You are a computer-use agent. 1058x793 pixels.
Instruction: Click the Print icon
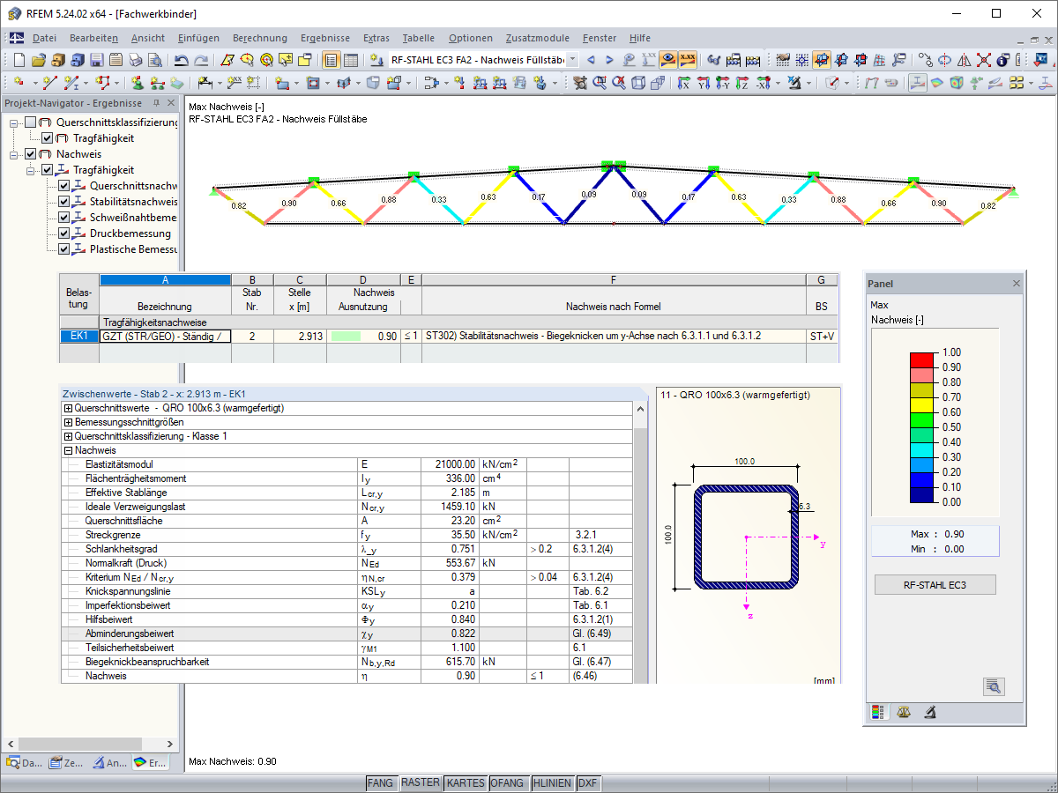(x=135, y=60)
